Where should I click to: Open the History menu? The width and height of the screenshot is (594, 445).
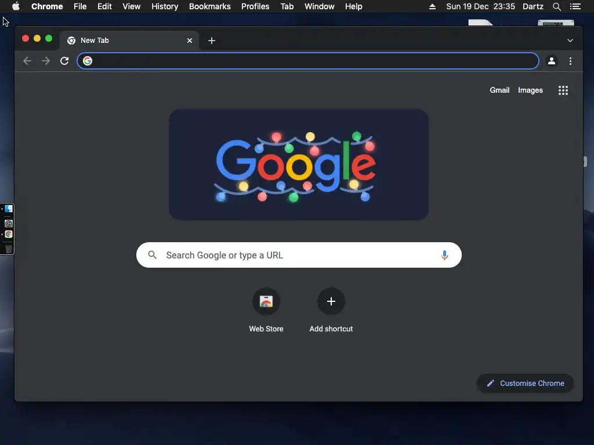click(165, 6)
